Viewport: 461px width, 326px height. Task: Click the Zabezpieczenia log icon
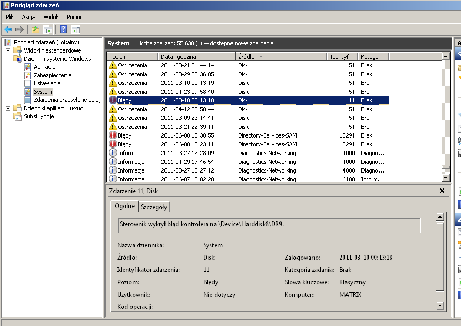click(27, 75)
